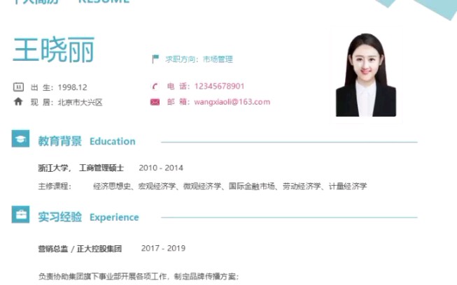Select the 北京市大兴区 residence text
The height and width of the screenshot is (285, 457).
click(80, 103)
